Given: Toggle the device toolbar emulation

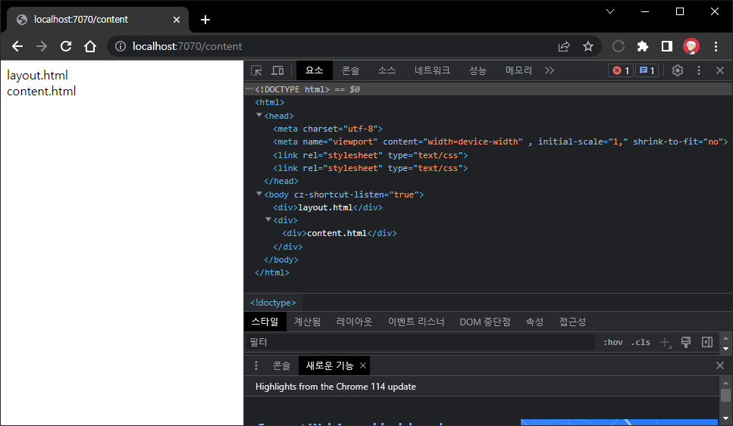Looking at the screenshot, I should 277,70.
